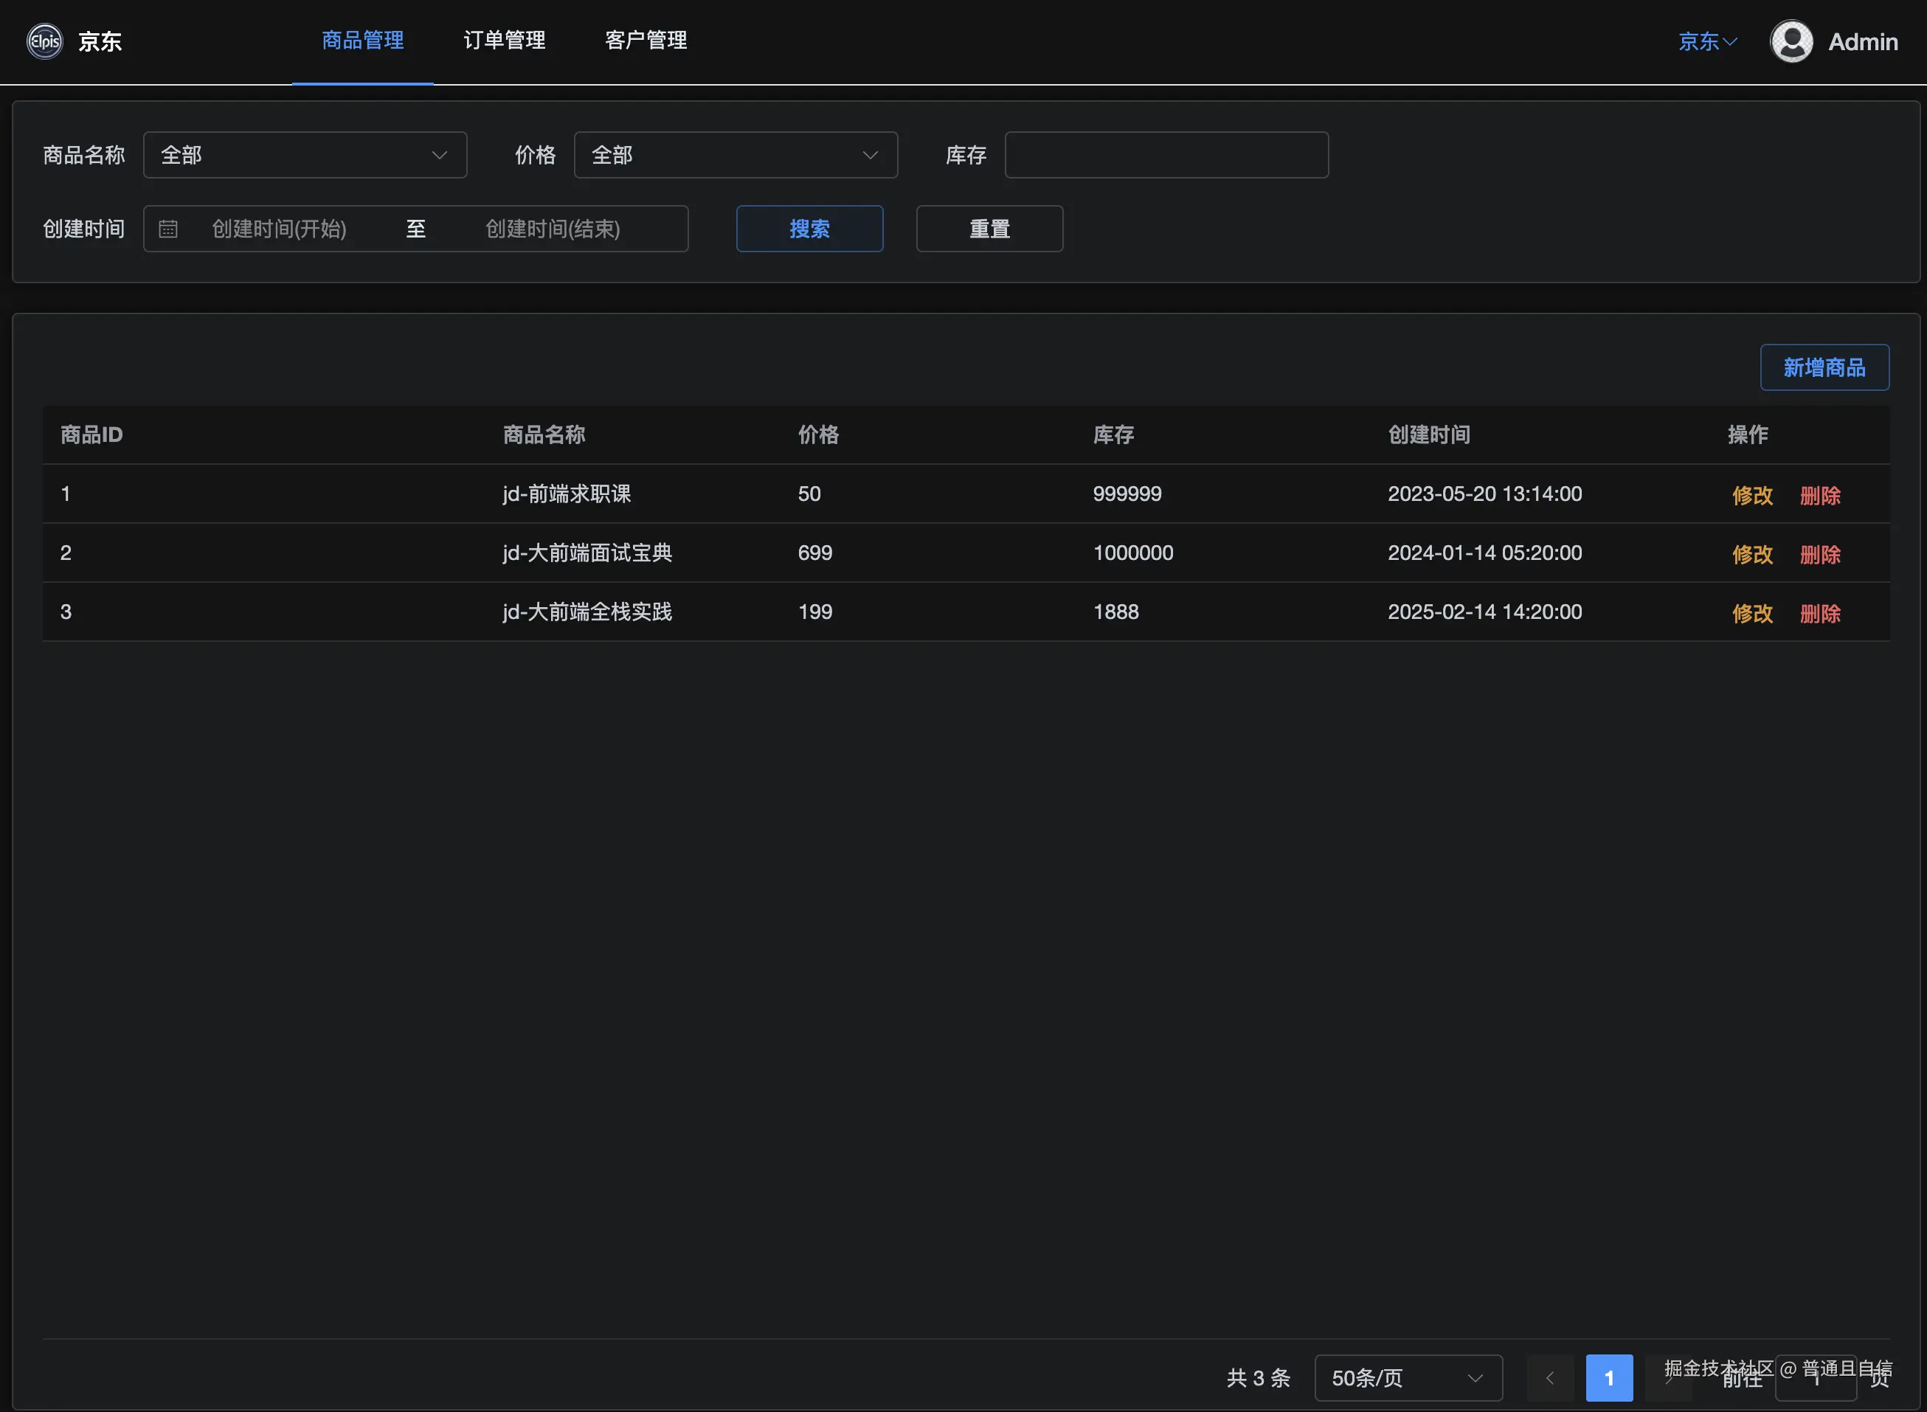Viewport: 1927px width, 1412px height.
Task: Select the 商品管理 tab
Action: (x=362, y=40)
